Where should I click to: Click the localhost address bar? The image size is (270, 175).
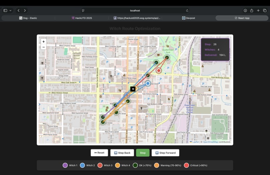[135, 10]
